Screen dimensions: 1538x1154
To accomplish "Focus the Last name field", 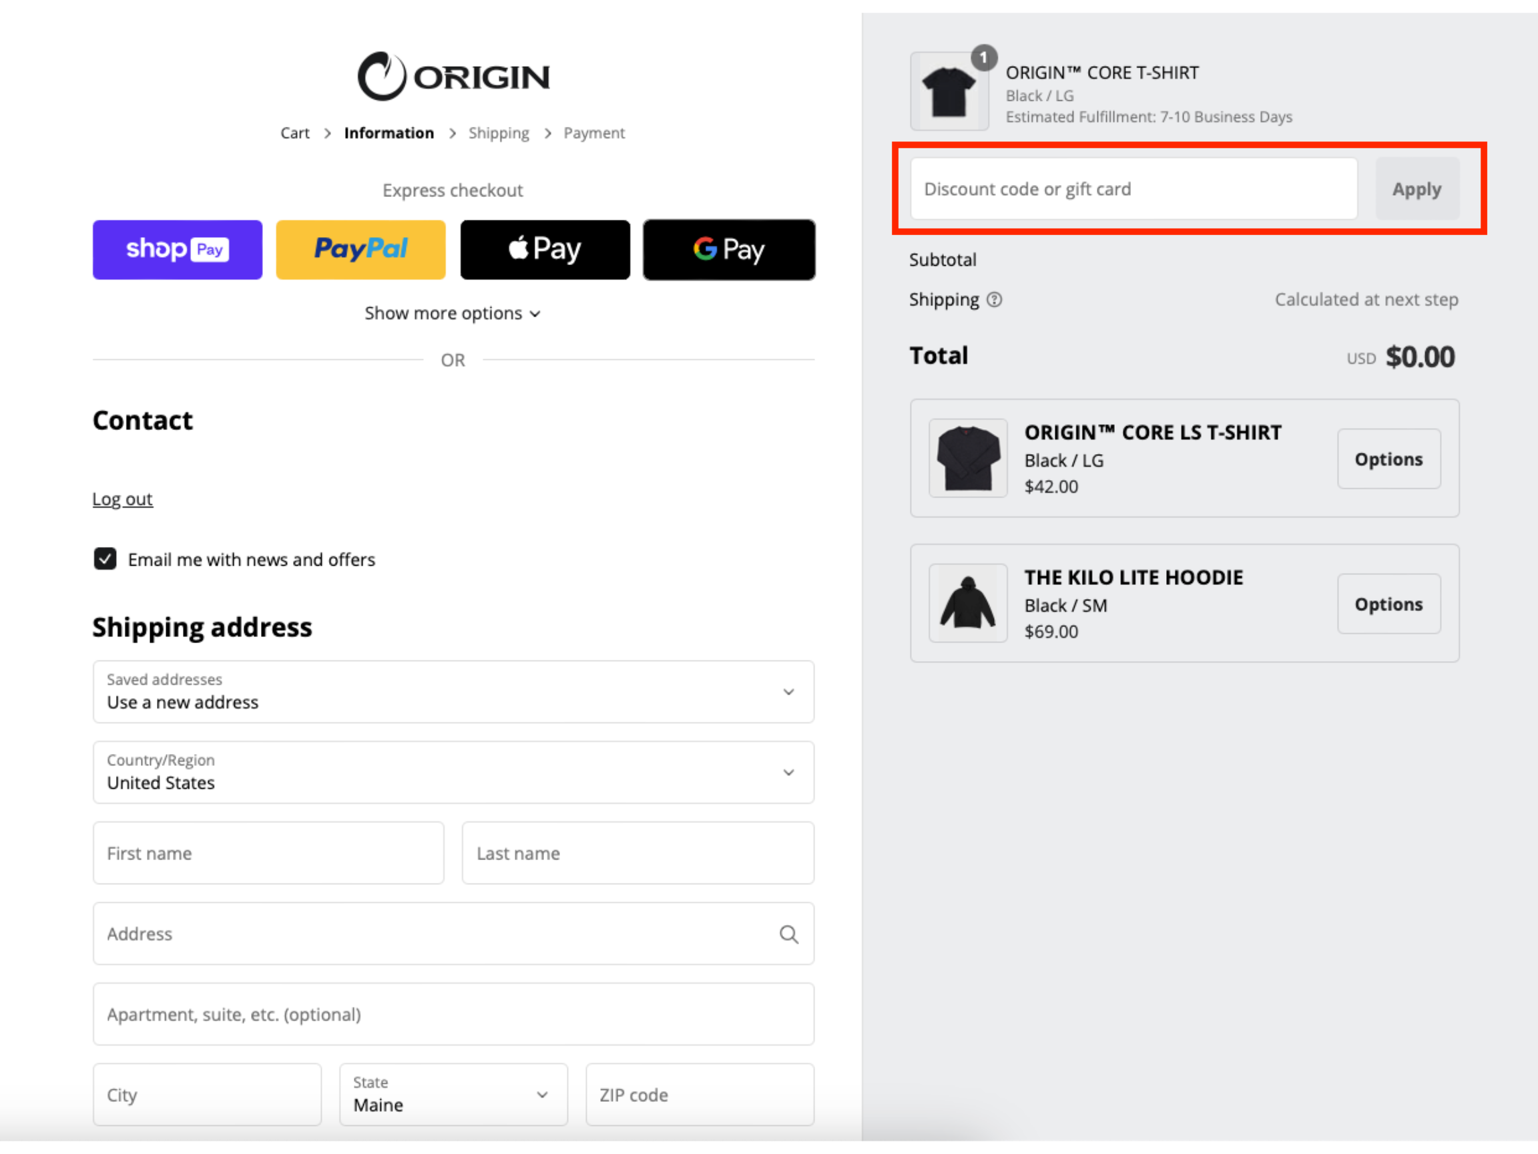I will 637,853.
